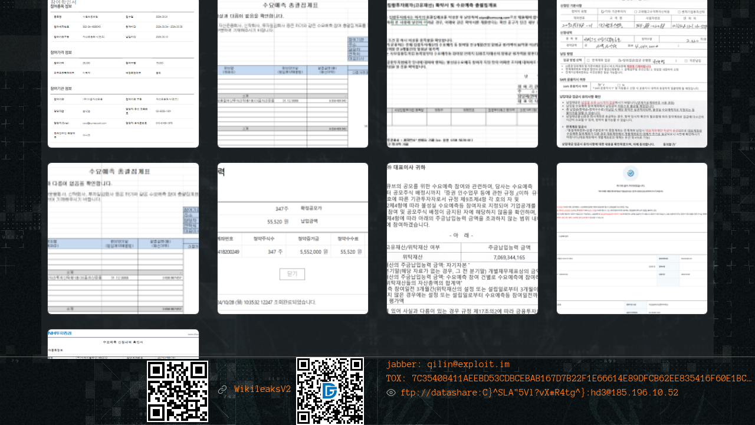Open the partially visible NH-logo document thumbnail
755x425 pixels.
click(x=123, y=344)
